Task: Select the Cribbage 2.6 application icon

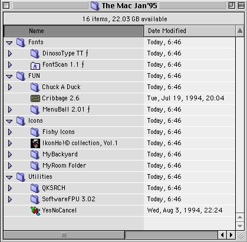Action: 35,99
